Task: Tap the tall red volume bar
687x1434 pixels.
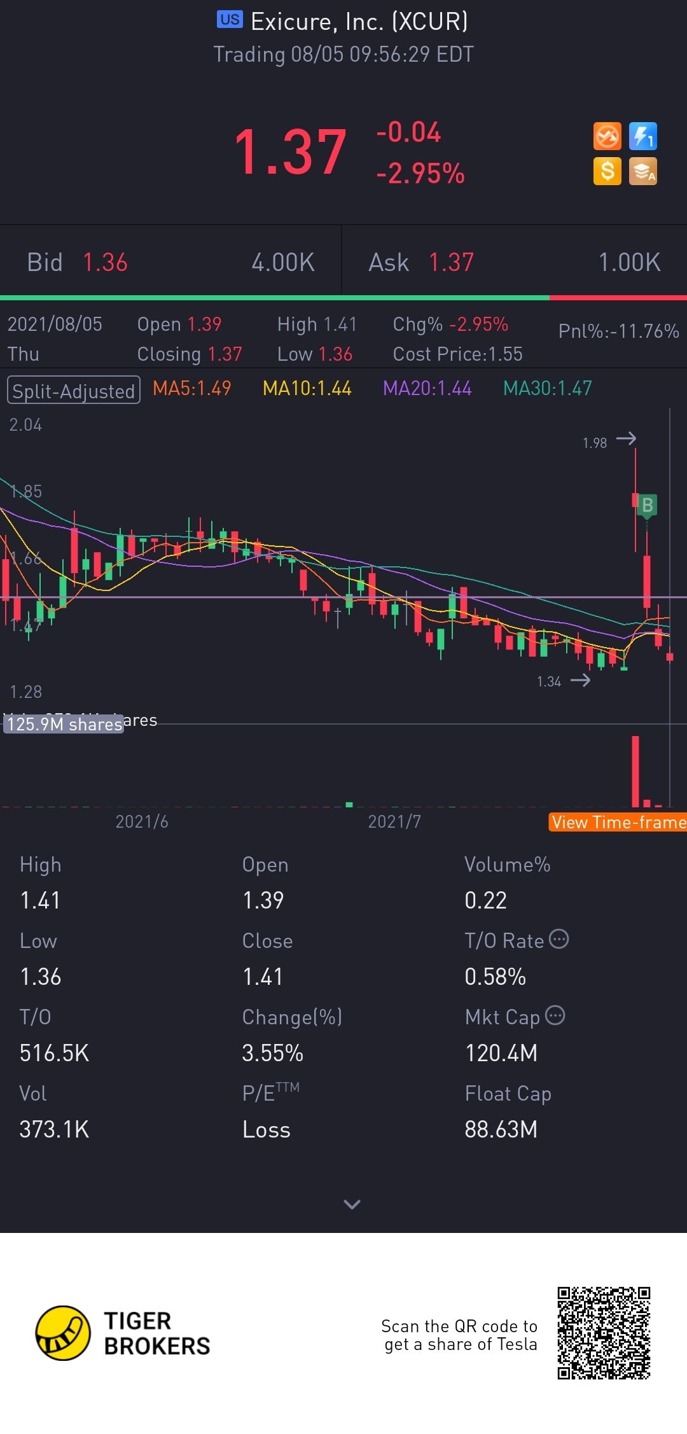Action: pos(635,771)
